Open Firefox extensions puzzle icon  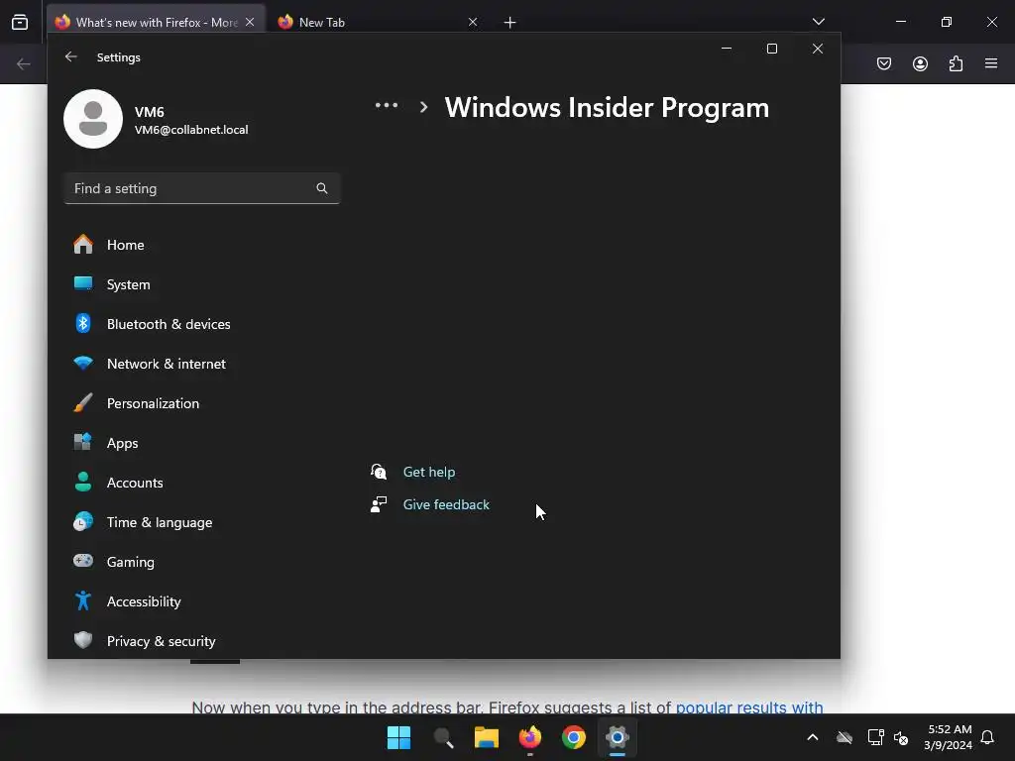pyautogui.click(x=956, y=63)
